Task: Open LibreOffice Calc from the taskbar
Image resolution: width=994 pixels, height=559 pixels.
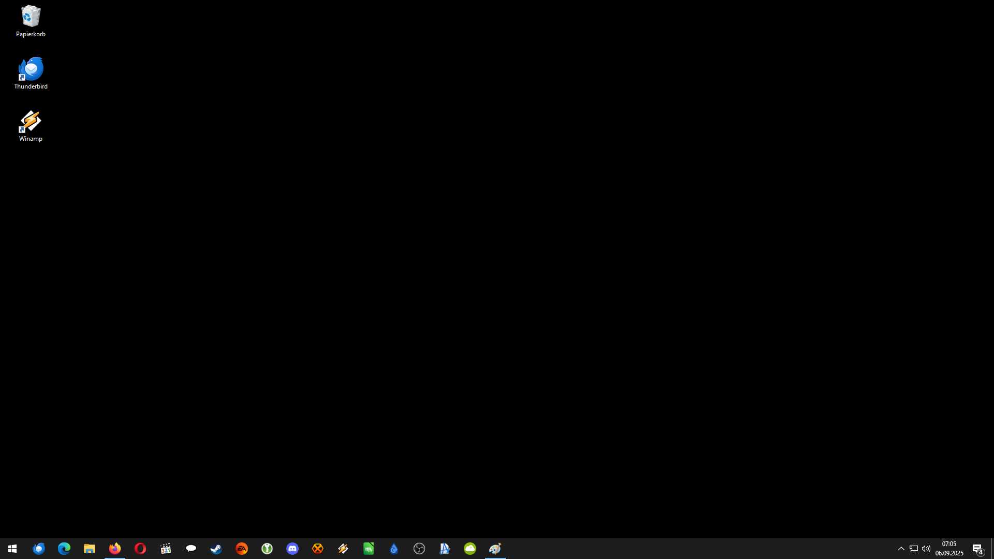Action: (x=369, y=549)
